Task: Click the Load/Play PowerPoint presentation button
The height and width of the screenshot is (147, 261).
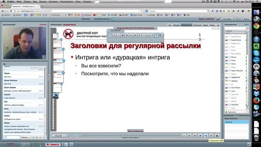Action: (135, 28)
